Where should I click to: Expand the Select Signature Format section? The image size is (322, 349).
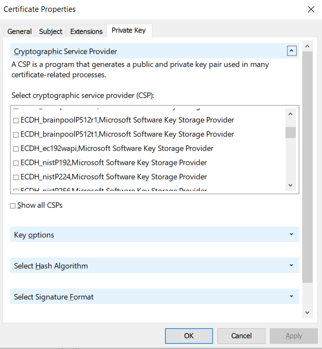(x=291, y=296)
